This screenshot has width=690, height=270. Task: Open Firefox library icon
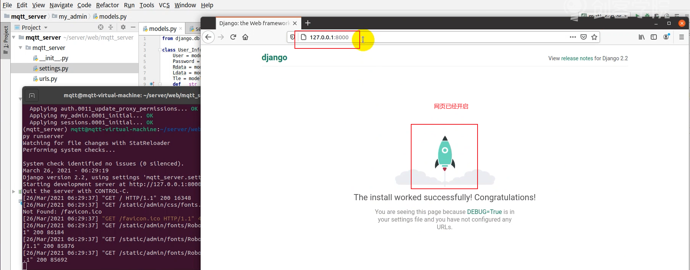pos(642,37)
